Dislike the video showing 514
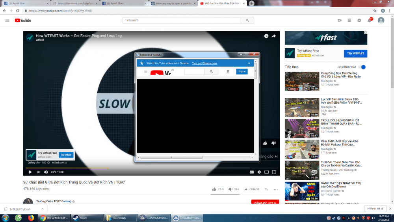The image size is (394, 222). 234,189
